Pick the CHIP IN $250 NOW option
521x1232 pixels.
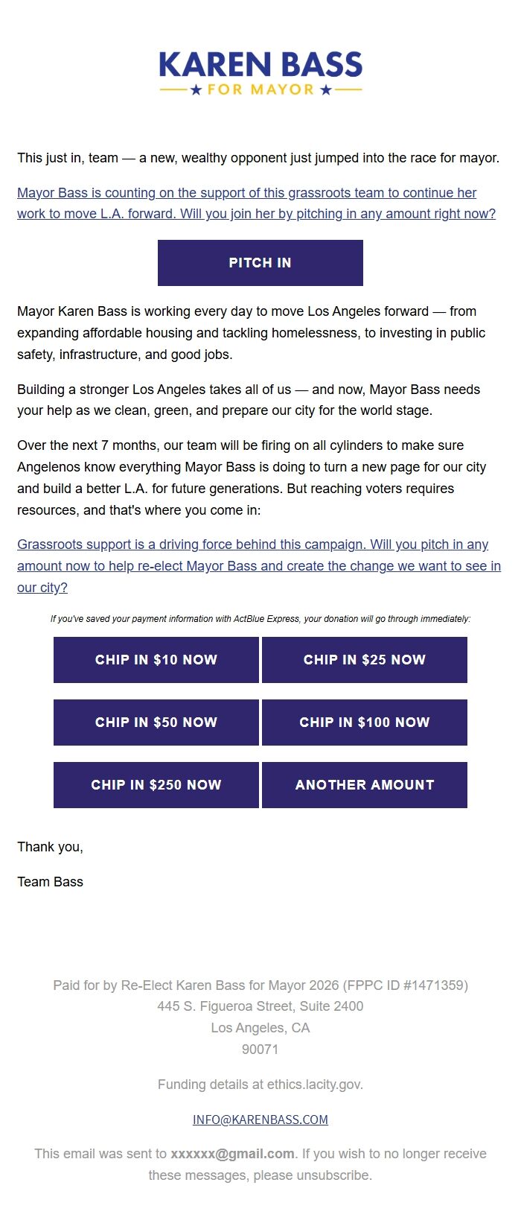pyautogui.click(x=156, y=785)
